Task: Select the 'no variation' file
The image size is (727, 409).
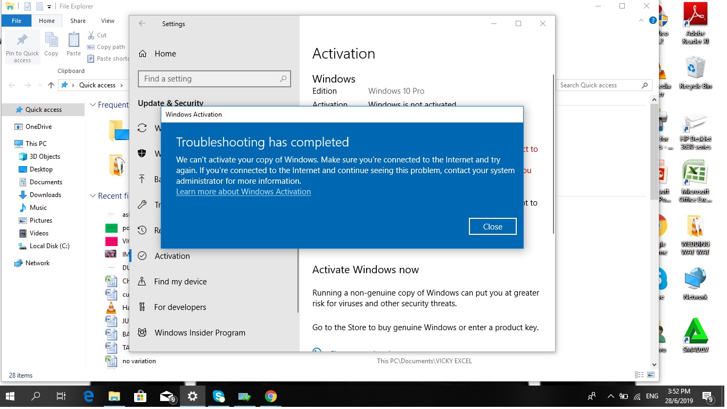Action: pos(139,361)
